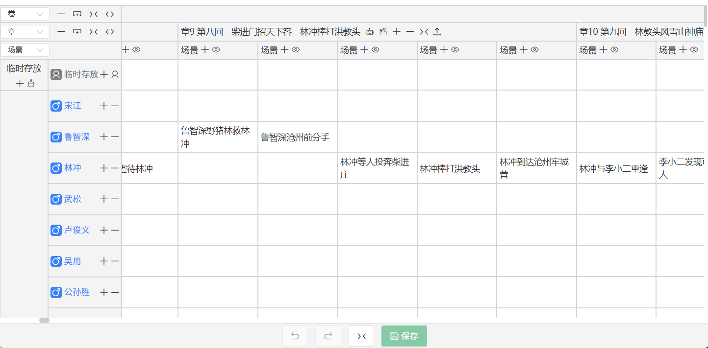This screenshot has height=348, width=708.
Task: Click the export/upload icon in 章9 header
Action: click(437, 31)
